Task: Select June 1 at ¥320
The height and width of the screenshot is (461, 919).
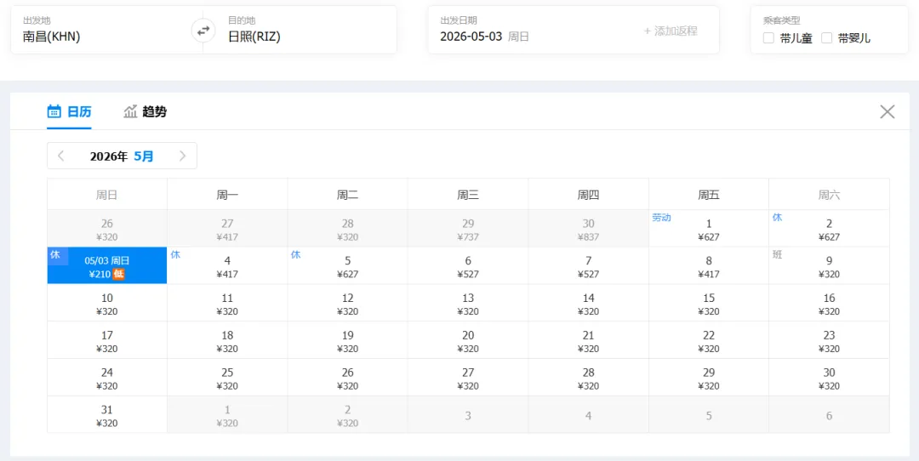Action: pos(227,414)
